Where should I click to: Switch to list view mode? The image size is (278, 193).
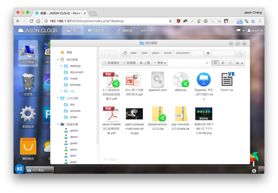pyautogui.click(x=223, y=63)
